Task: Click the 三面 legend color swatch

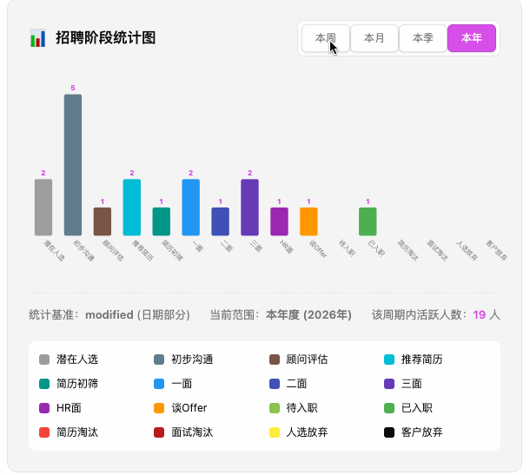Action: pos(389,384)
